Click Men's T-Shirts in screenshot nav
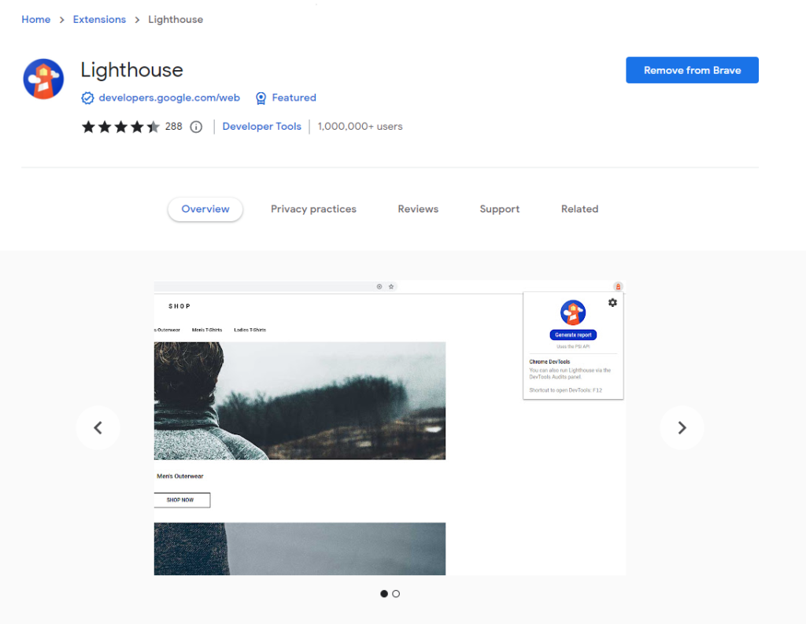The image size is (806, 624). pyautogui.click(x=207, y=330)
